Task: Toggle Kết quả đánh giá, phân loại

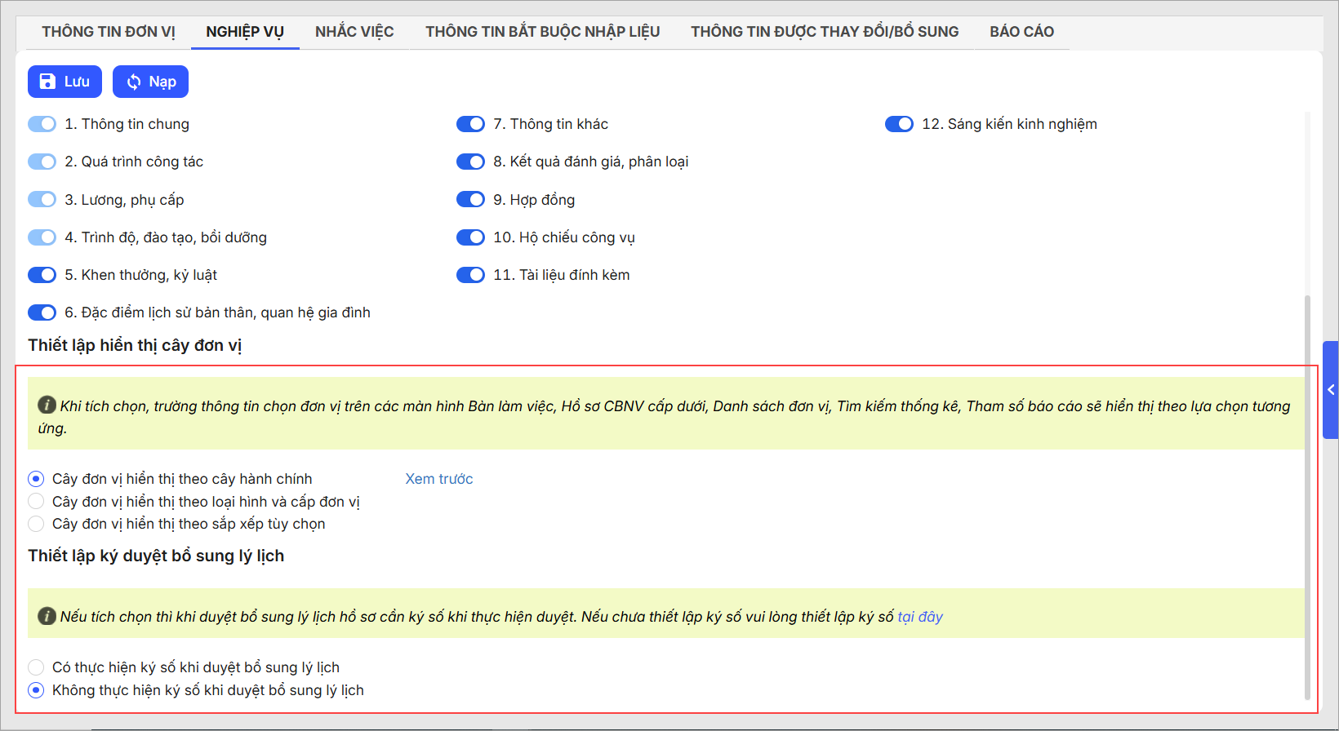Action: pyautogui.click(x=470, y=162)
